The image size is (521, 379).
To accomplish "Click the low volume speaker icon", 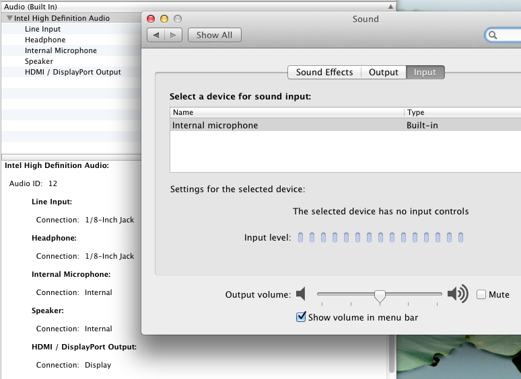I will [x=301, y=294].
